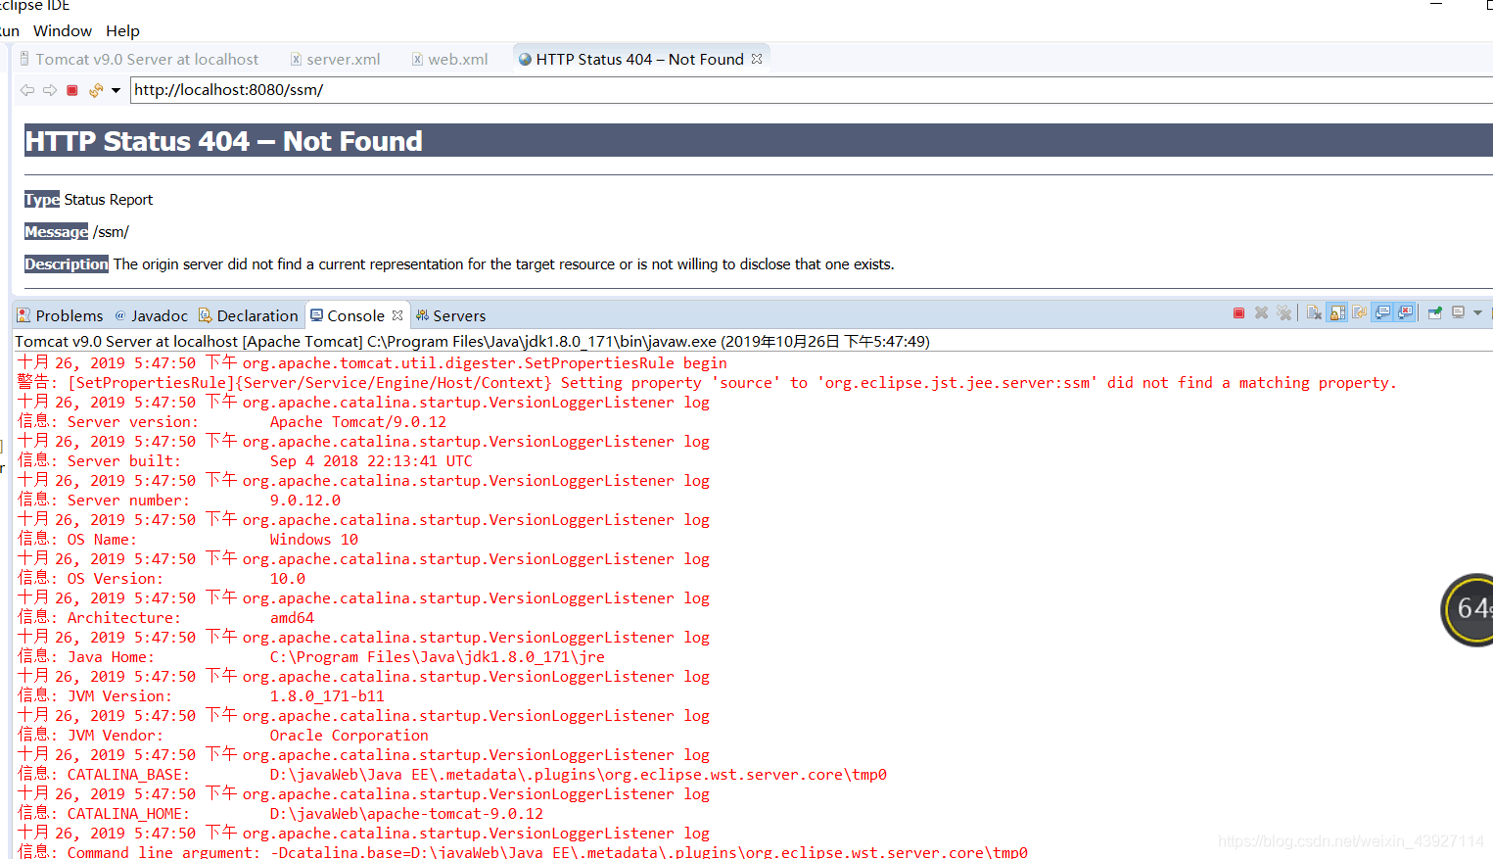This screenshot has width=1493, height=859.
Task: Toggle show console on standard output
Action: pyautogui.click(x=1382, y=313)
